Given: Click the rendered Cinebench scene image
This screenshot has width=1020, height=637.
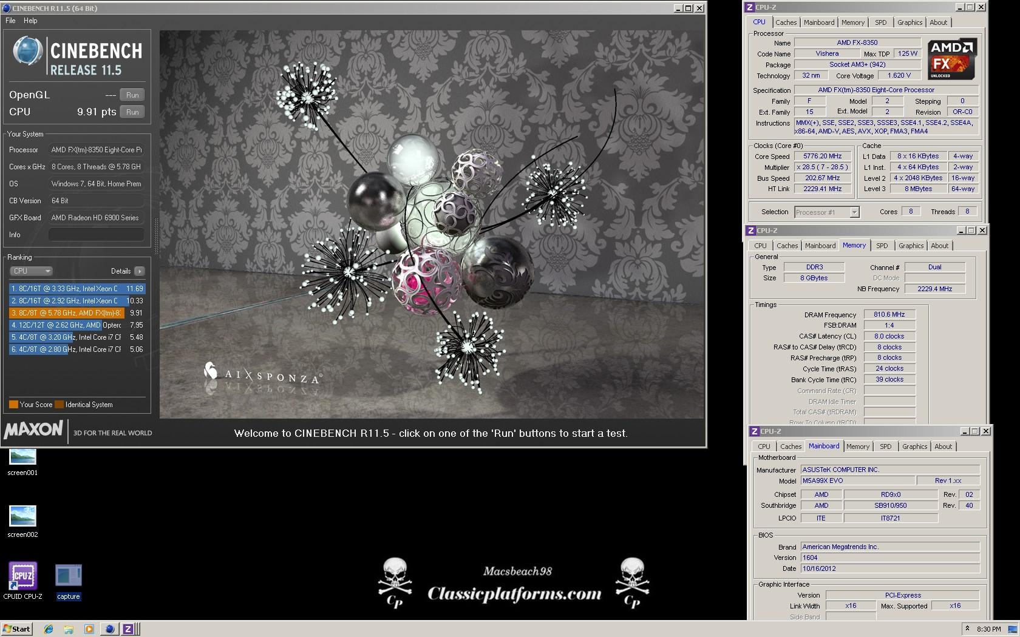Looking at the screenshot, I should pos(432,224).
